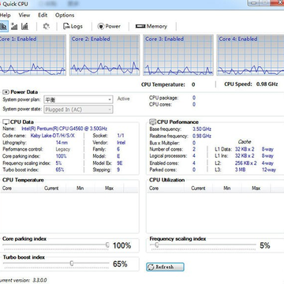Click the L2 cache '256 KB x 2' value
The height and width of the screenshot is (284, 284).
(245, 163)
